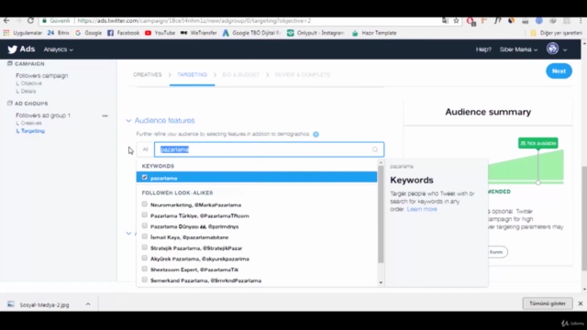Open the three-dot menu for Followers ad group 1

[x=105, y=116]
